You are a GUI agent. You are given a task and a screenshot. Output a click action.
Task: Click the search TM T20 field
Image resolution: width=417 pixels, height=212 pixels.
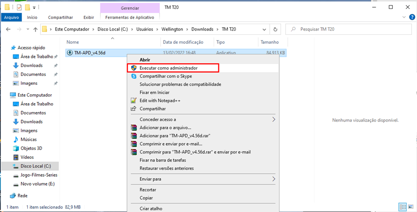point(348,29)
